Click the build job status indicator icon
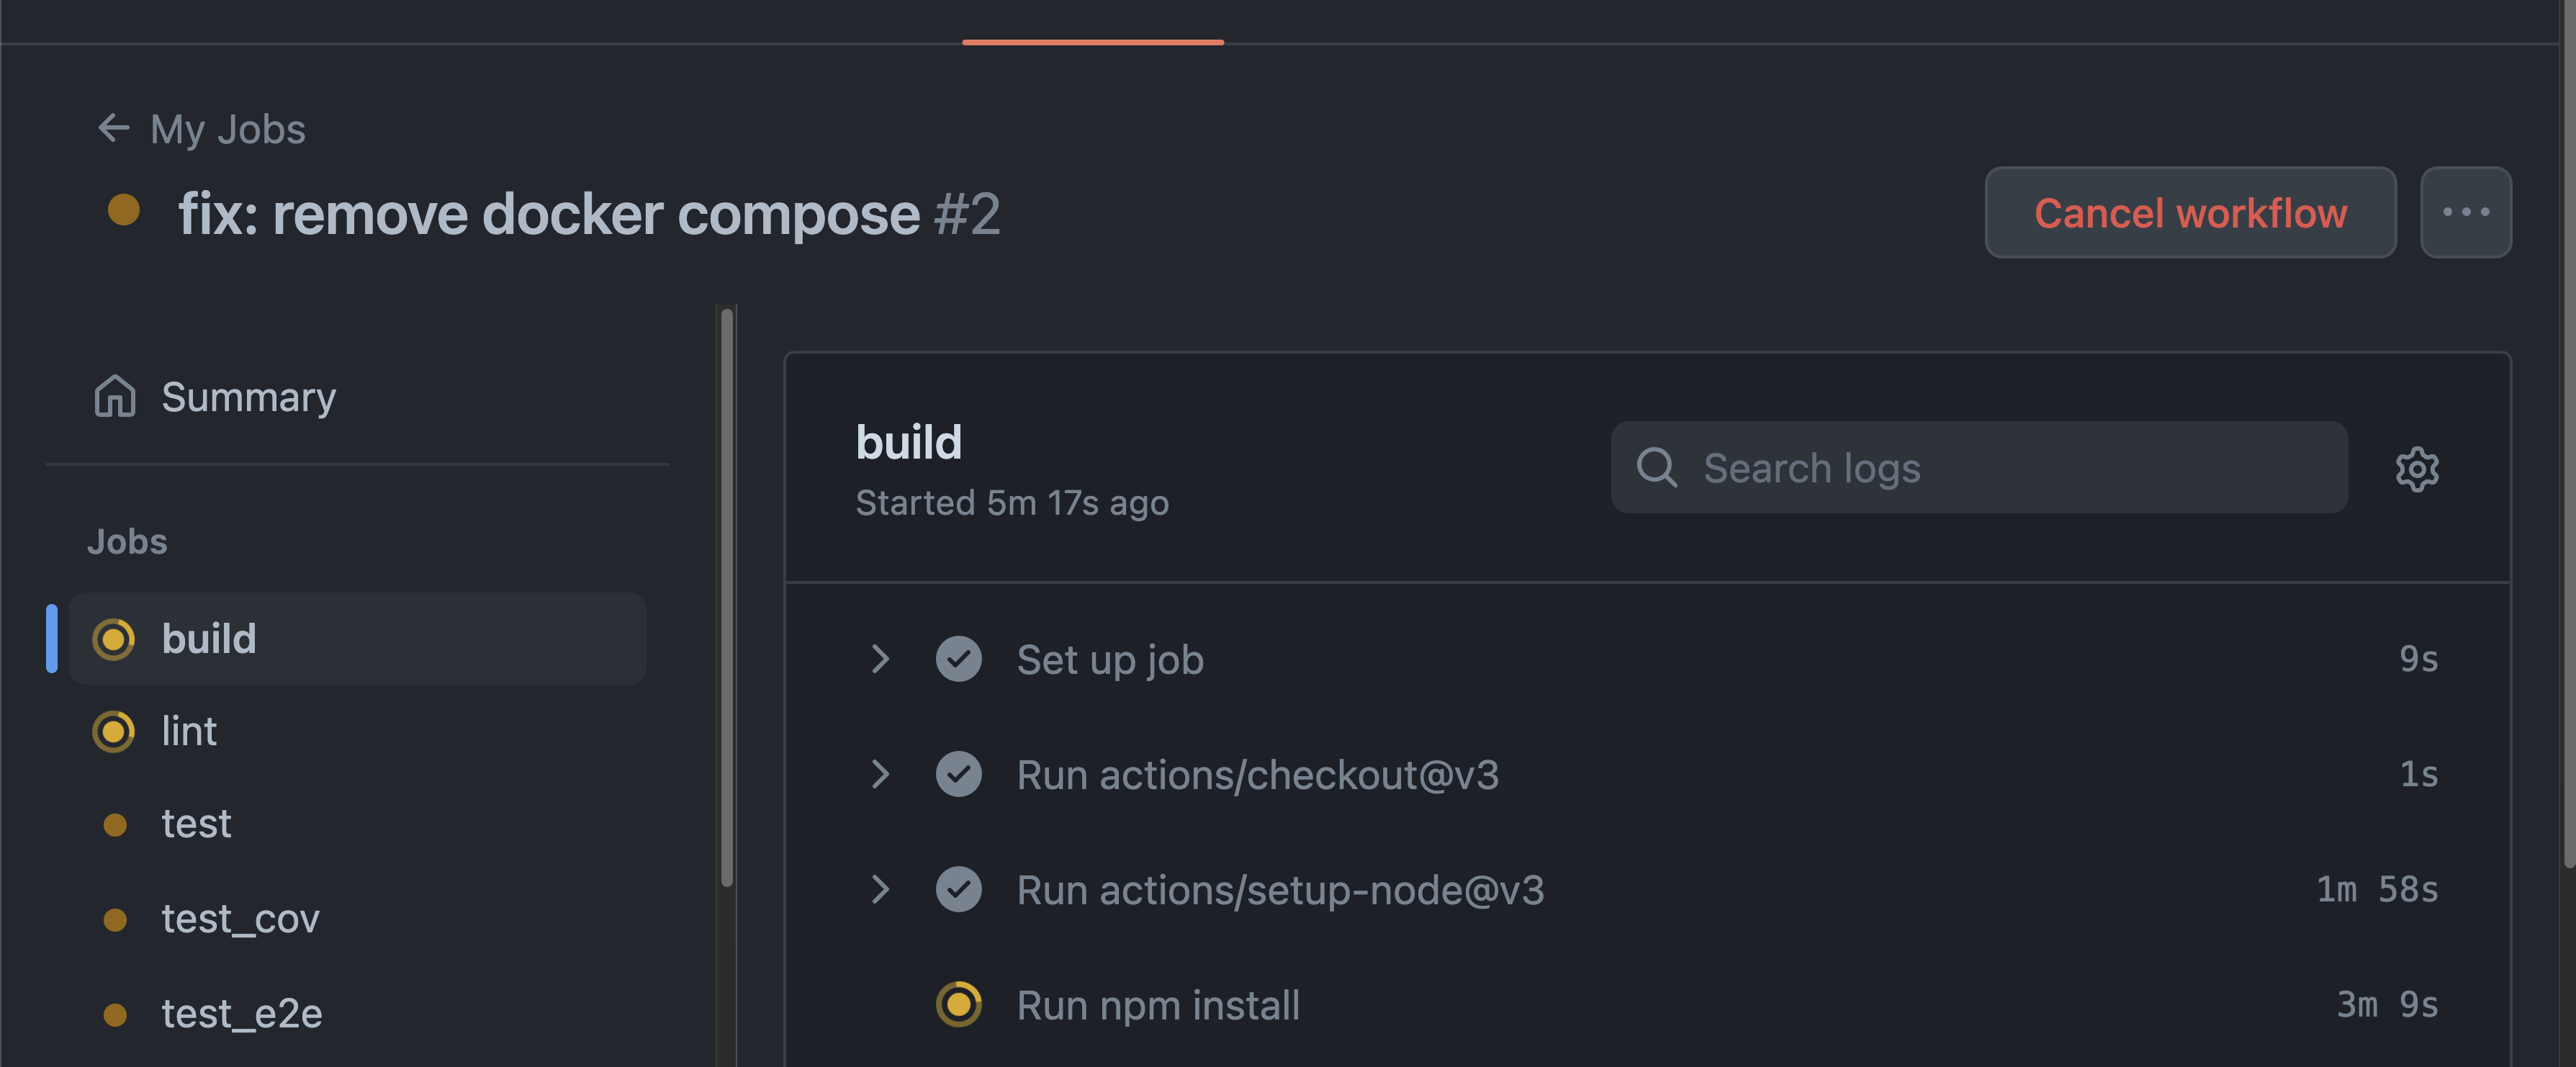The width and height of the screenshot is (2576, 1067). [113, 639]
